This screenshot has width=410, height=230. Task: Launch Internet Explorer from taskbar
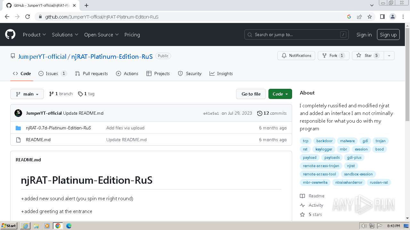(25, 226)
